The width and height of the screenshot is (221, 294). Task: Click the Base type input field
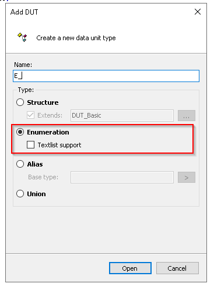pyautogui.click(x=122, y=177)
